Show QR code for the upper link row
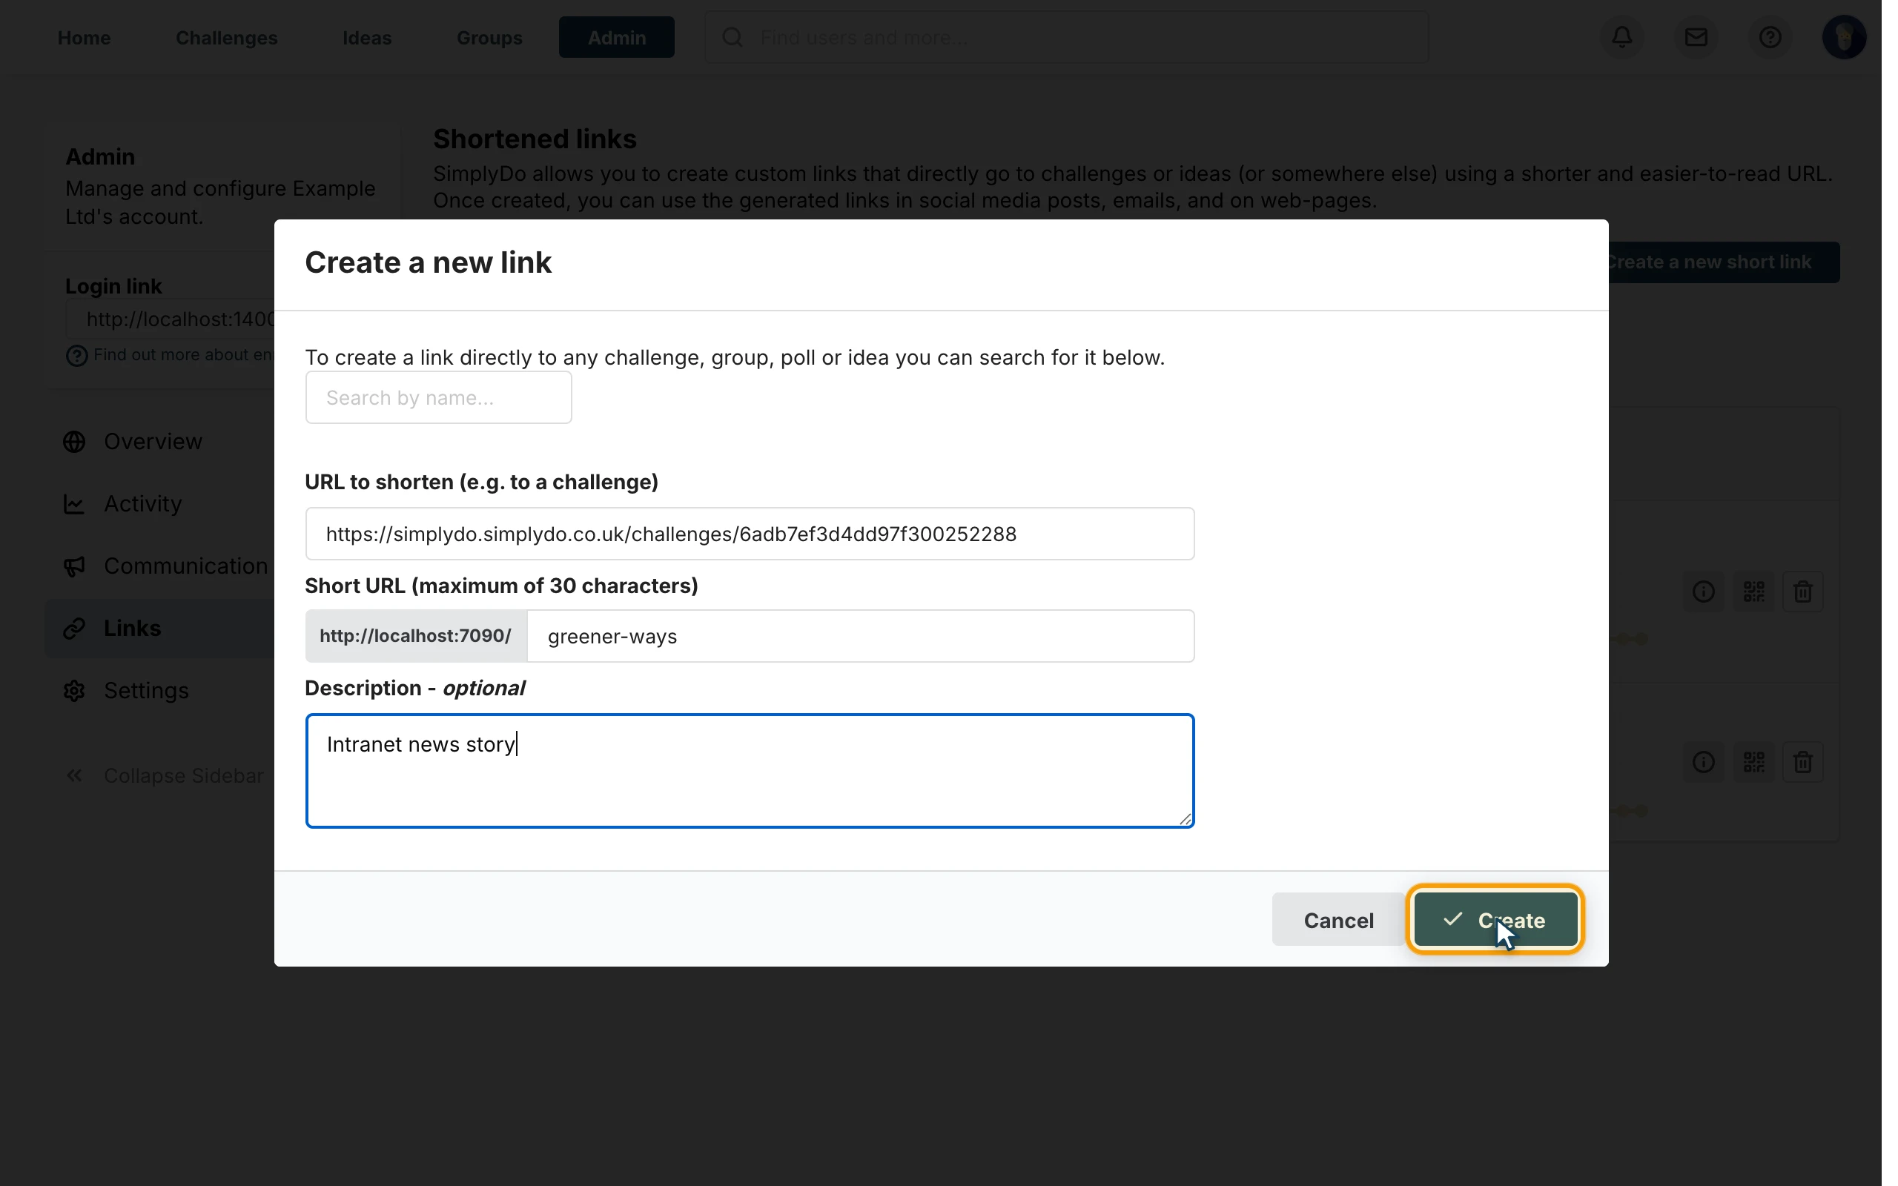This screenshot has width=1898, height=1186. tap(1753, 592)
